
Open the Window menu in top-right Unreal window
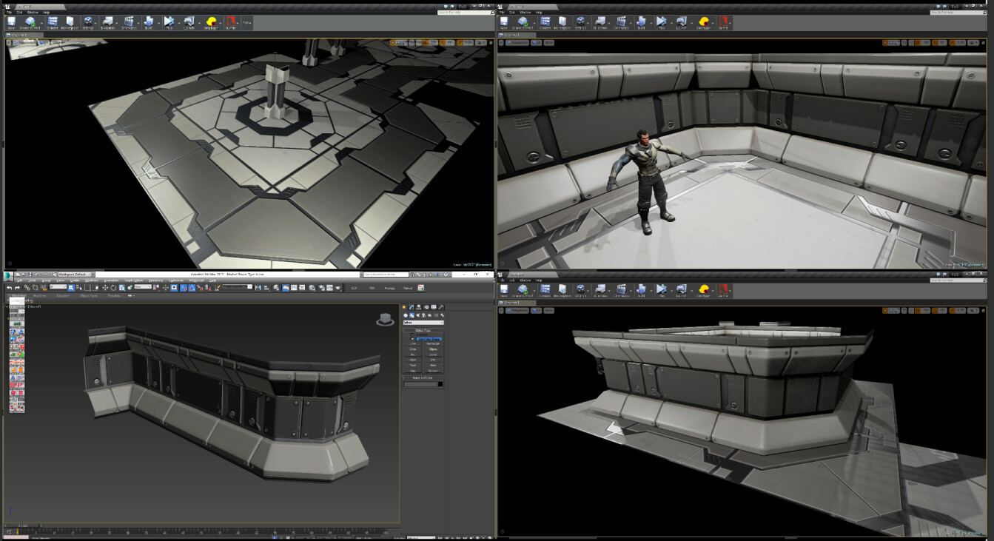526,13
